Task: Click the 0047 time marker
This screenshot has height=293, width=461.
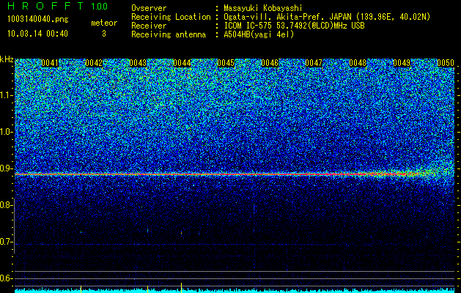Action: 314,63
